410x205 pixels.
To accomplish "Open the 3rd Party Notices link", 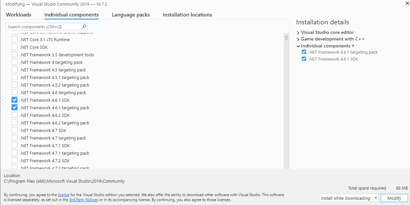I will (x=84, y=200).
